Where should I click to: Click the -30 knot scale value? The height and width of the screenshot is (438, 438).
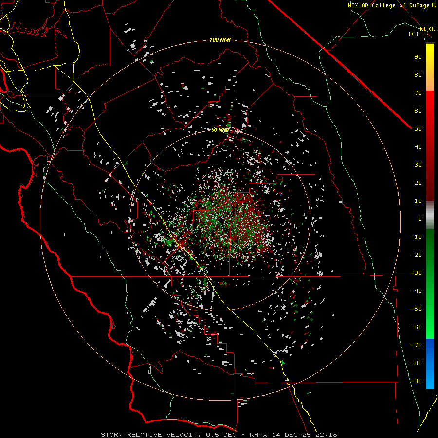416,273
